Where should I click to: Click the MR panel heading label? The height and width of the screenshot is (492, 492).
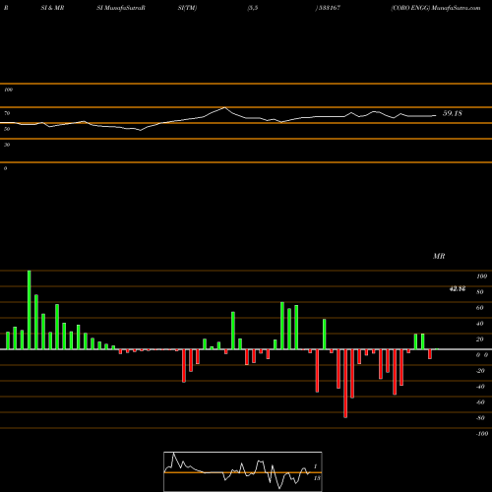tap(439, 256)
